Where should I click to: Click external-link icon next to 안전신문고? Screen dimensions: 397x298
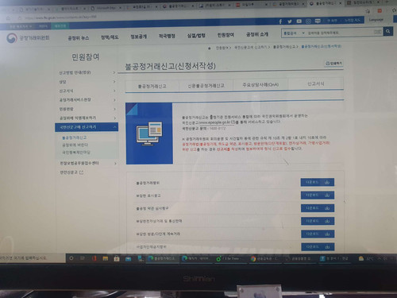pyautogui.click(x=82, y=172)
